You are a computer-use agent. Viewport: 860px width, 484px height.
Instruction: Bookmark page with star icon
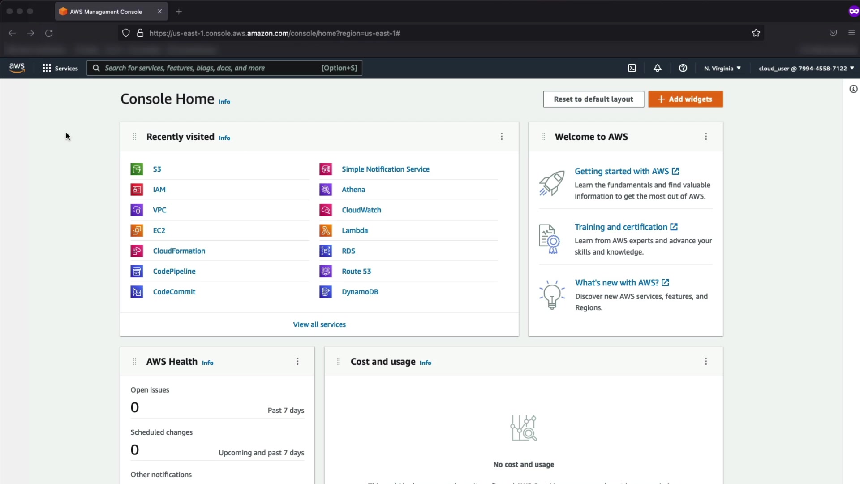(x=756, y=33)
